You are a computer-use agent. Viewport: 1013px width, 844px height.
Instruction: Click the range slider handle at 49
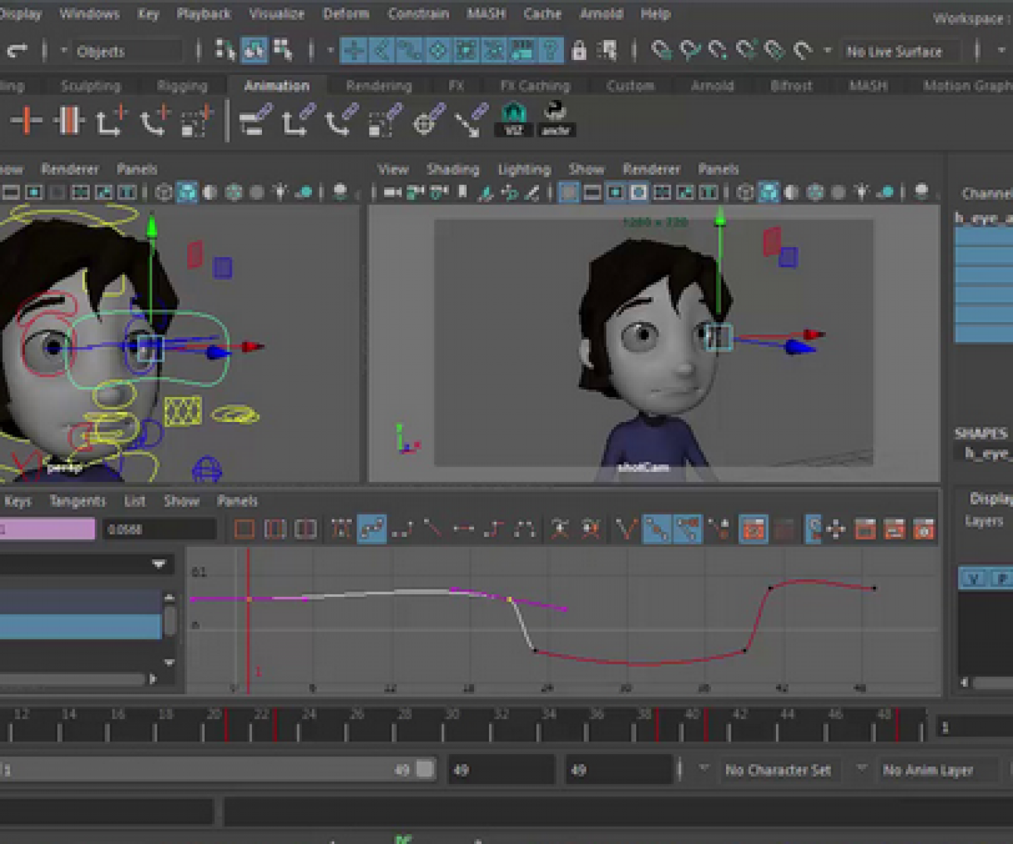[x=425, y=769]
